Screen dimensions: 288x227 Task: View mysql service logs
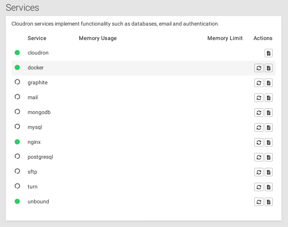[268, 127]
